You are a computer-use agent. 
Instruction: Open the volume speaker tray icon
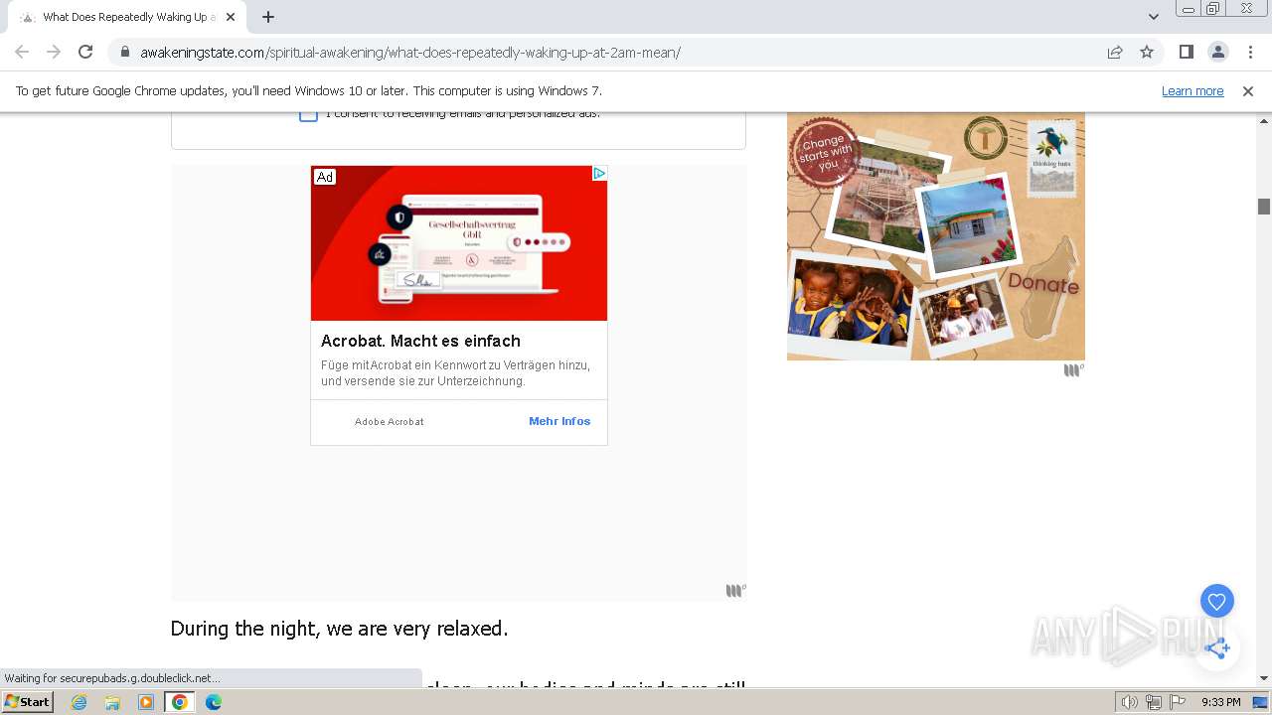coord(1130,702)
